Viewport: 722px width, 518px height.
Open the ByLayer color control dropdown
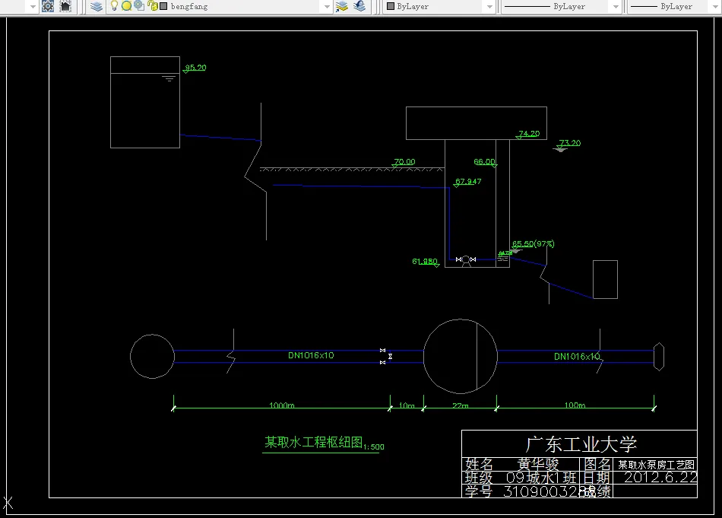489,6
